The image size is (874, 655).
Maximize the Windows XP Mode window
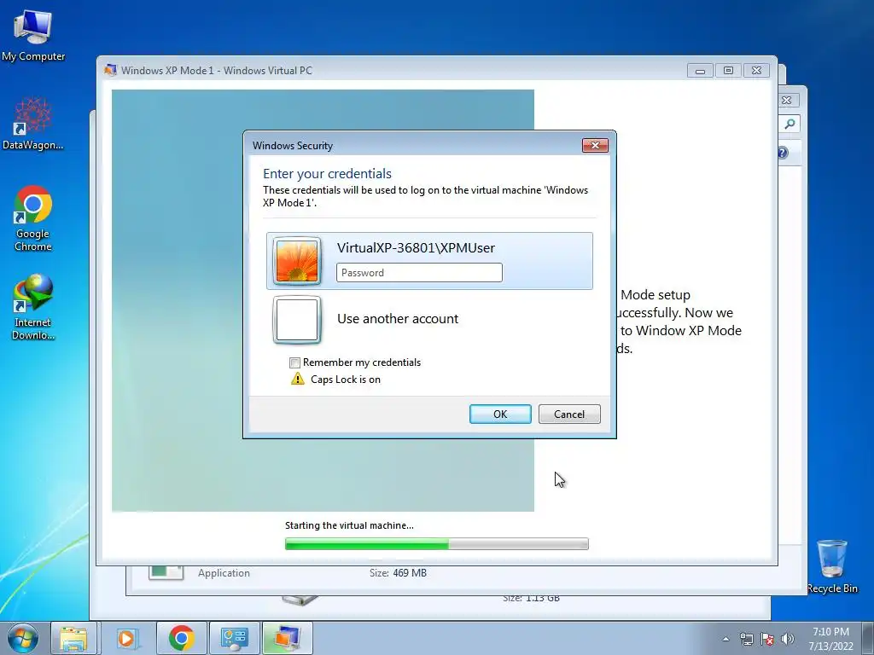click(x=728, y=71)
